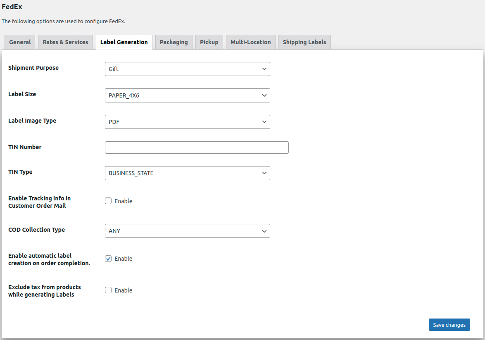
Task: Open the Label Size dropdown
Action: 187,95
